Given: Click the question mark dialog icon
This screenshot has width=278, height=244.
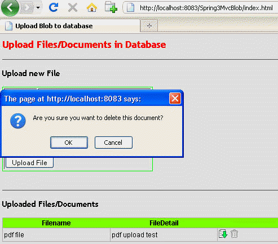Looking at the screenshot, I should tap(18, 121).
